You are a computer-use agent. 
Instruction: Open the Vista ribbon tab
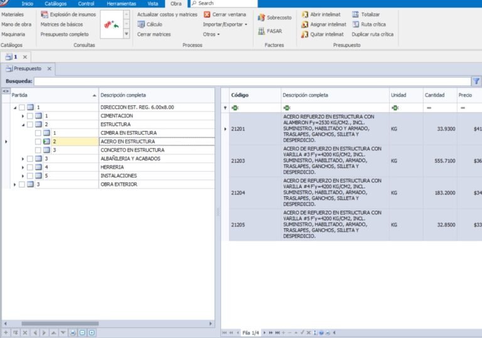[153, 4]
